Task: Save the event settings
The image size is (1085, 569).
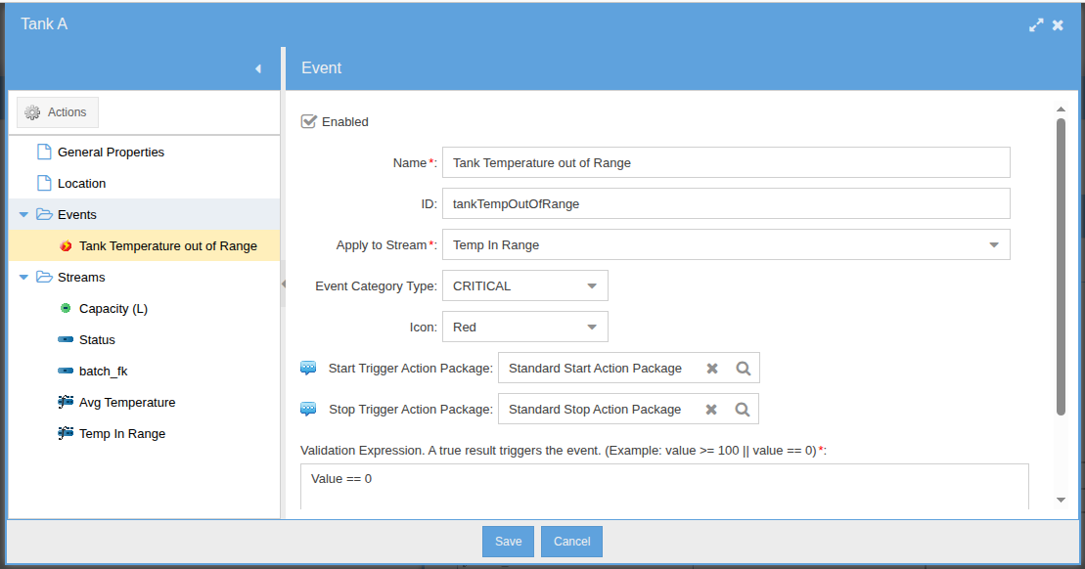Action: click(508, 542)
